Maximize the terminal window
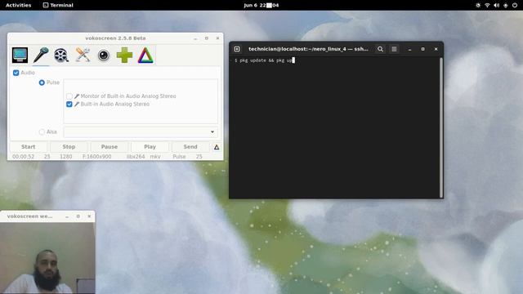The width and height of the screenshot is (523, 294). pos(422,49)
